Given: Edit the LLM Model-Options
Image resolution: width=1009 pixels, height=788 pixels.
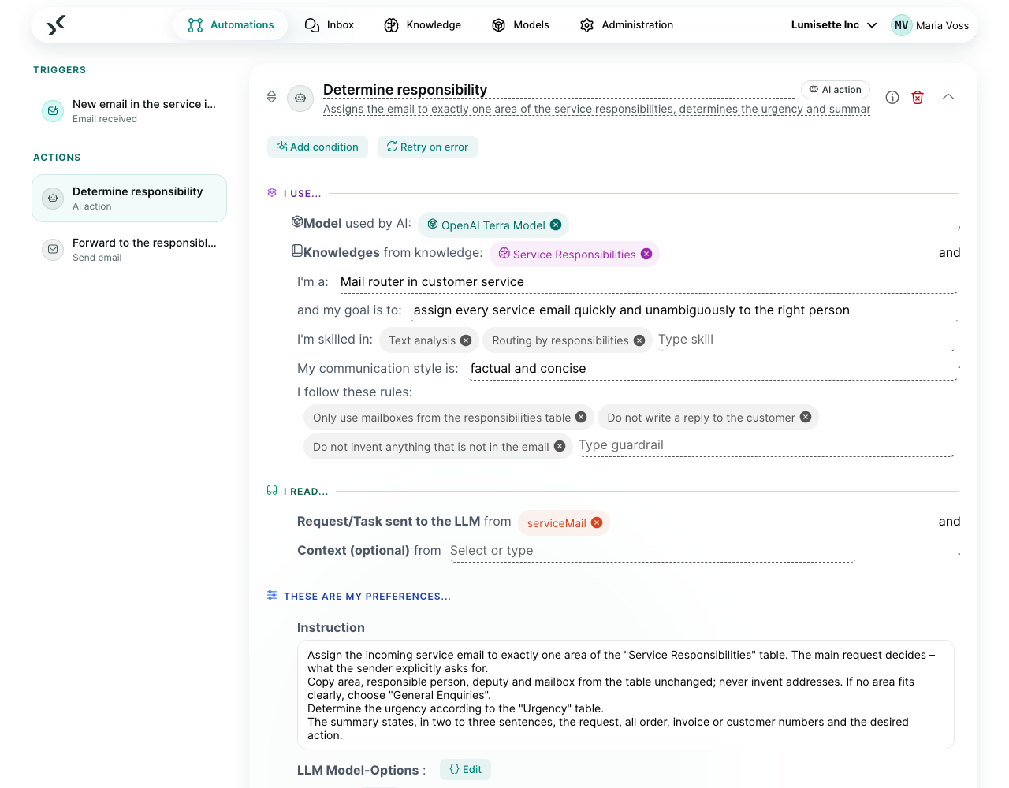Looking at the screenshot, I should (465, 770).
